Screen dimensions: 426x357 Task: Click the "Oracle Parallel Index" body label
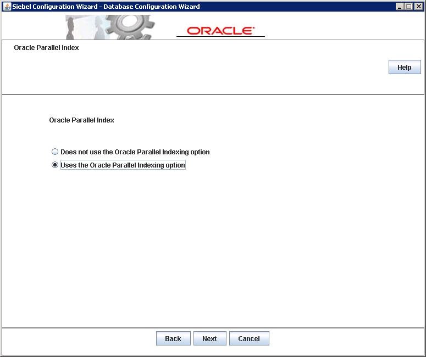(x=81, y=120)
